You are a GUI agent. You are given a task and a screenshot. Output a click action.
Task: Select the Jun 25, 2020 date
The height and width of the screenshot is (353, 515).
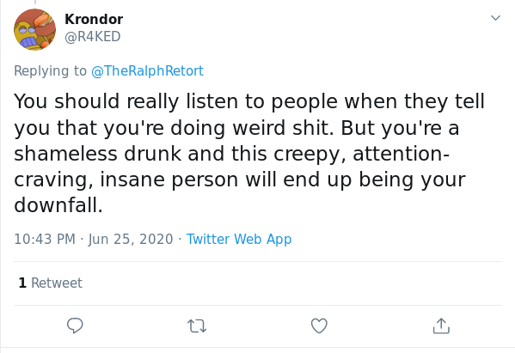point(131,239)
